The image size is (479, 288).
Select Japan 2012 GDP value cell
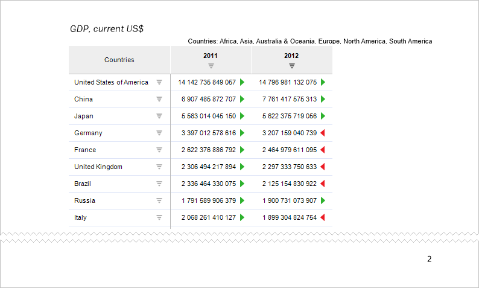tap(289, 116)
